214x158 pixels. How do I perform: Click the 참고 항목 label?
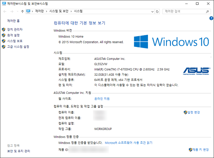[13, 145]
